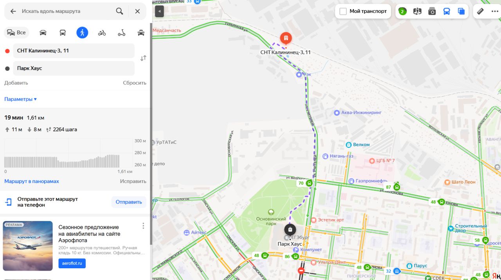Swap start and destination points
This screenshot has height=280, width=501.
143,58
